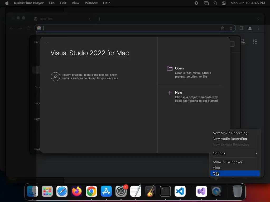Click Chrome share icon in address bar

pos(223,28)
